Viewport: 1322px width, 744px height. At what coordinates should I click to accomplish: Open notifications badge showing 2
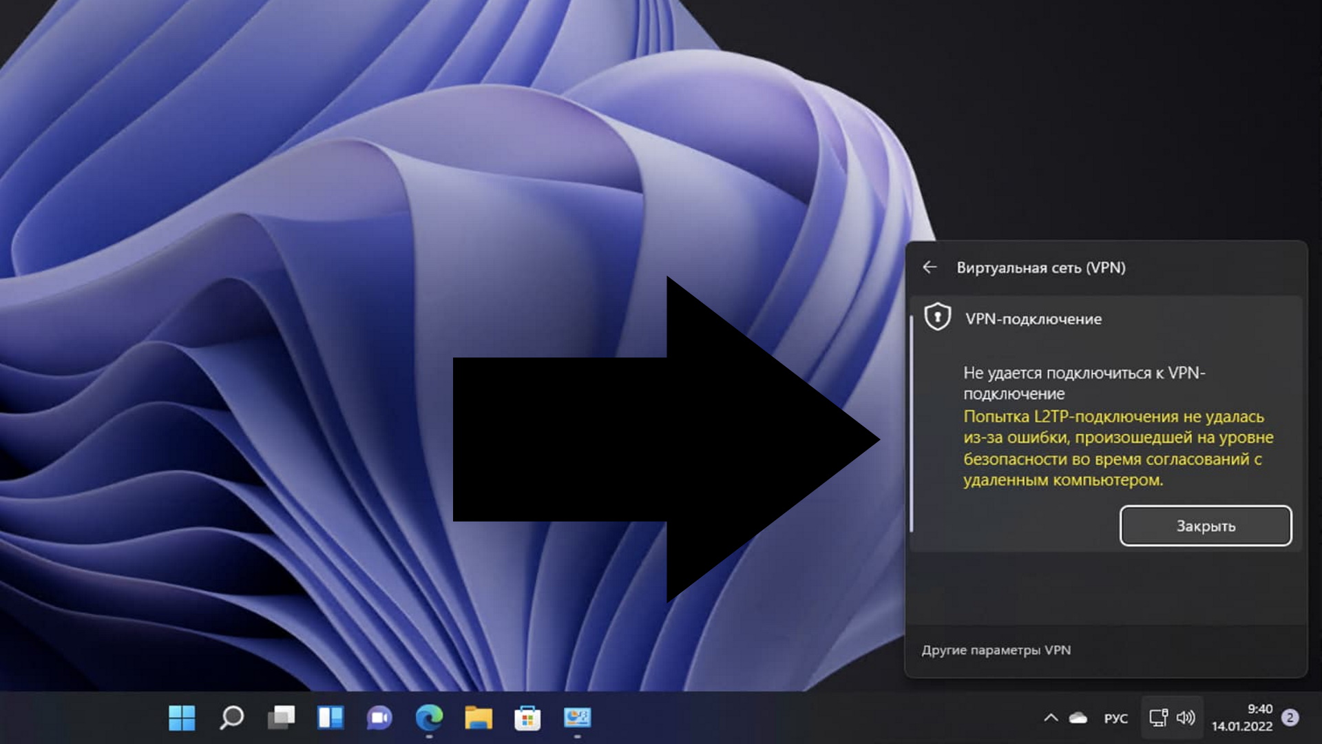tap(1290, 718)
